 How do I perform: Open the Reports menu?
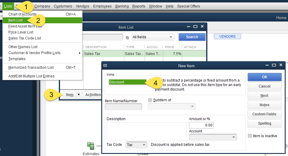coord(139,6)
